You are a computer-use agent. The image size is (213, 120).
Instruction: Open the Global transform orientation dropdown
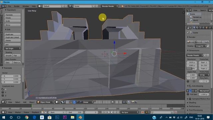pos(88,102)
